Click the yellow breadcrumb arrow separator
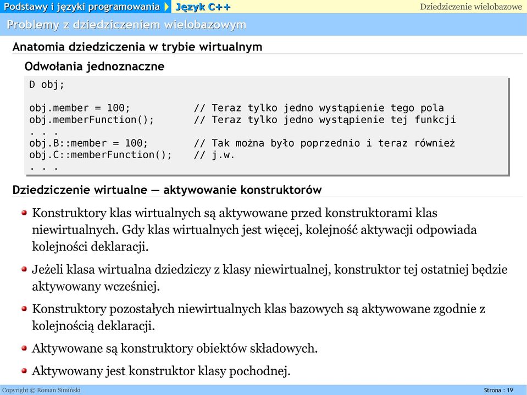The image size is (527, 395). tap(167, 7)
